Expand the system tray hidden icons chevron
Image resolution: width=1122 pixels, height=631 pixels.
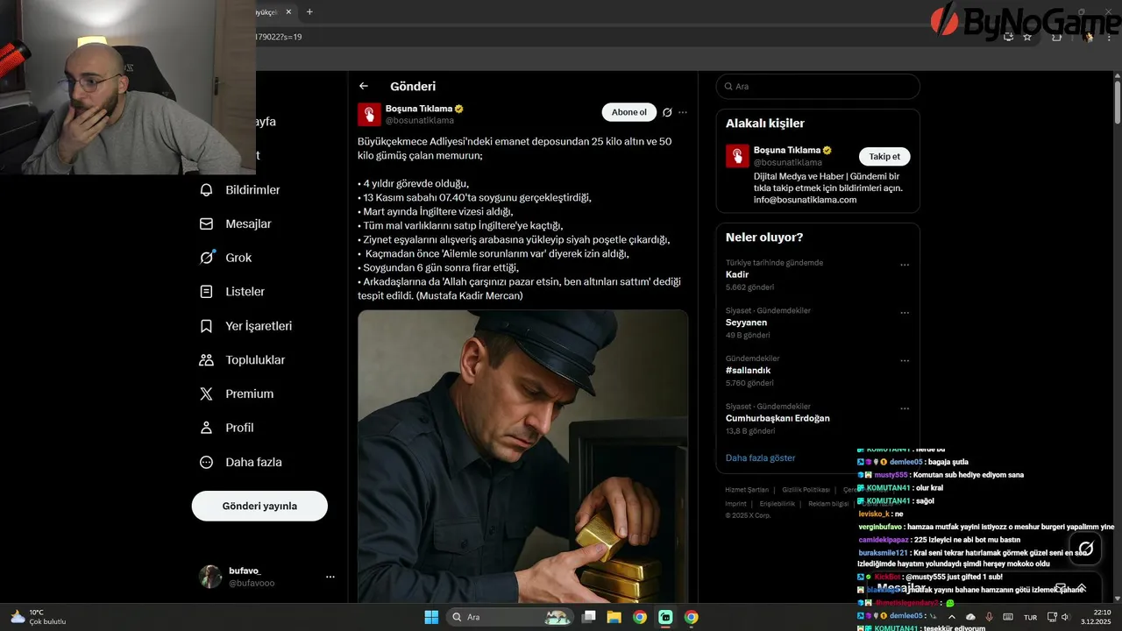tap(954, 617)
